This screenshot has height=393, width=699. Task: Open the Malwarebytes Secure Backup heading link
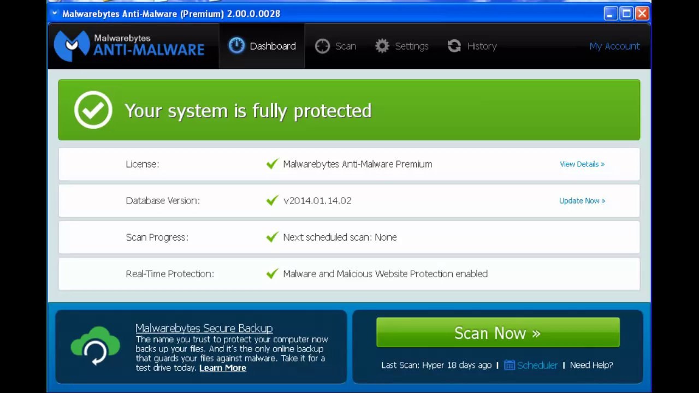point(204,328)
